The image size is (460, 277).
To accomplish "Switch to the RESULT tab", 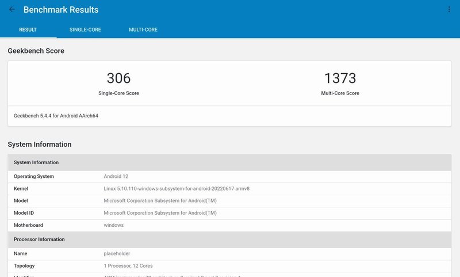I will [x=28, y=30].
